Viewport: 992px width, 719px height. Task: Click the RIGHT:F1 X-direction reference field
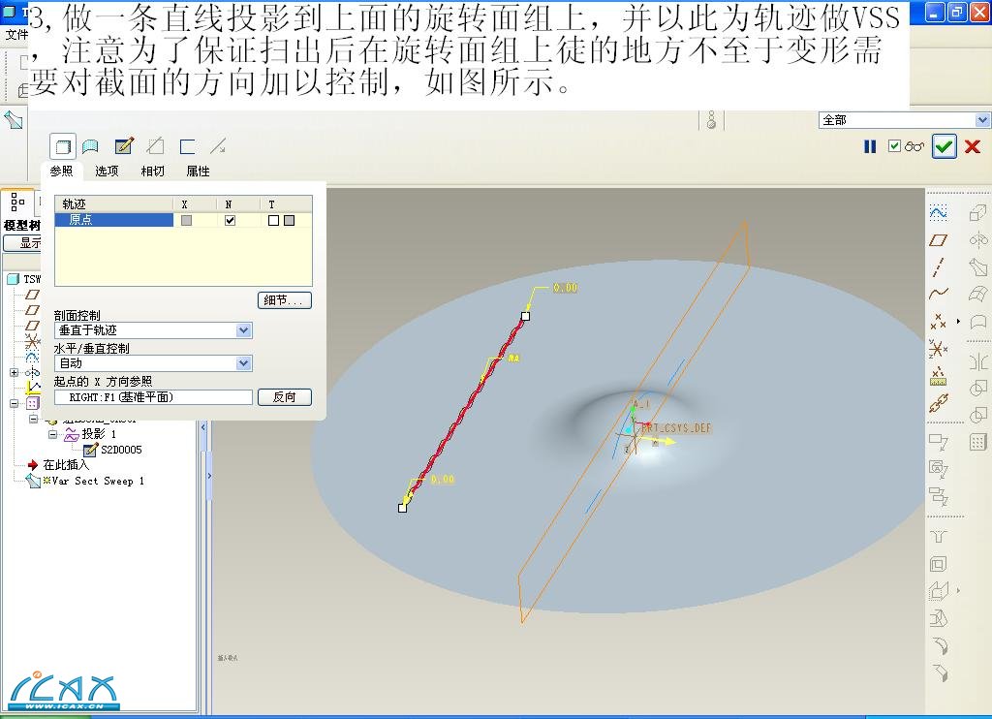(x=153, y=397)
